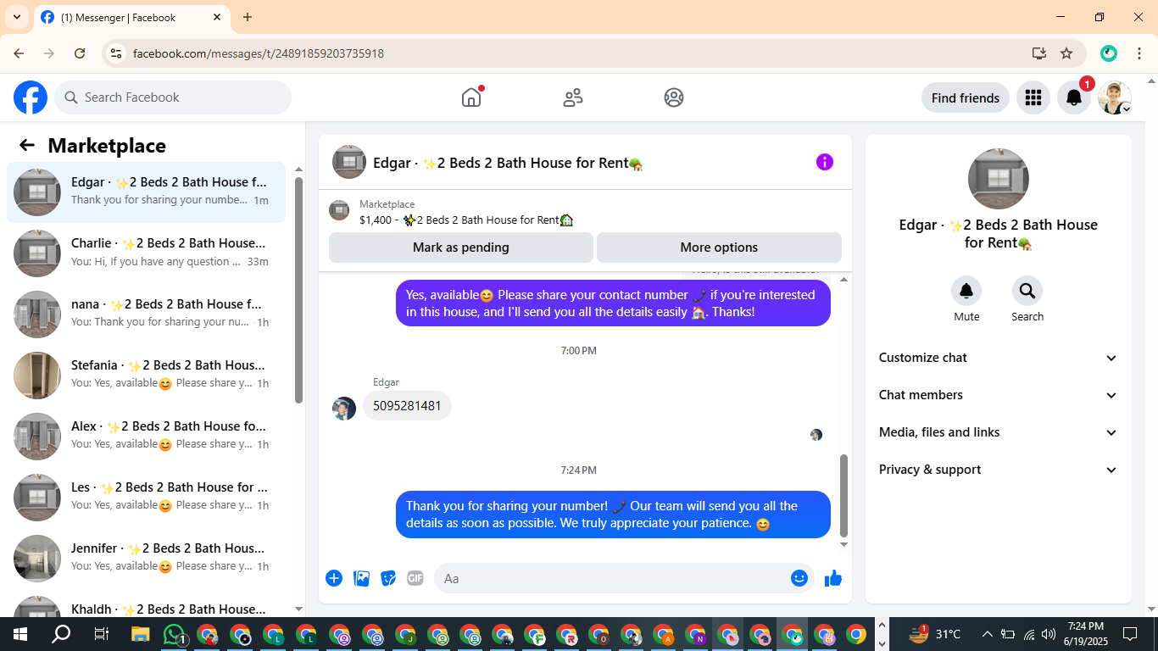Image resolution: width=1158 pixels, height=651 pixels.
Task: Bookmark this page with star icon
Action: pyautogui.click(x=1066, y=53)
